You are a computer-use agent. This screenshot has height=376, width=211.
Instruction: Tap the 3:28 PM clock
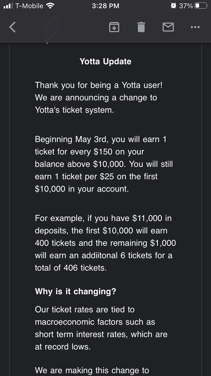(x=105, y=6)
